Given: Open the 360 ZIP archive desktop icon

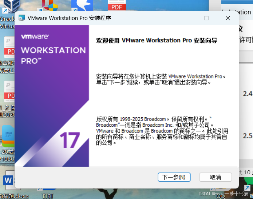Looking at the screenshot, I should point(8,135).
